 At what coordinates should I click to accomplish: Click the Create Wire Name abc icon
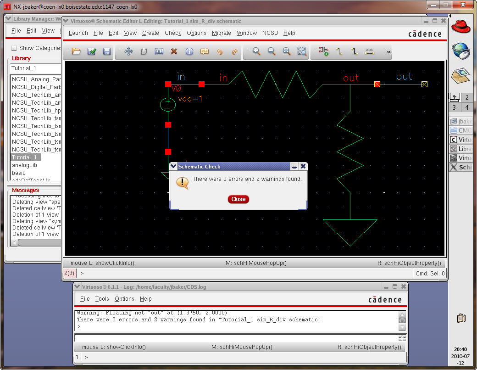coord(369,52)
